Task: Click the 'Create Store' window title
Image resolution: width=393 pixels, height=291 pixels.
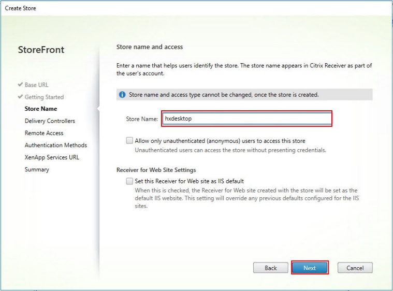Action: point(21,8)
